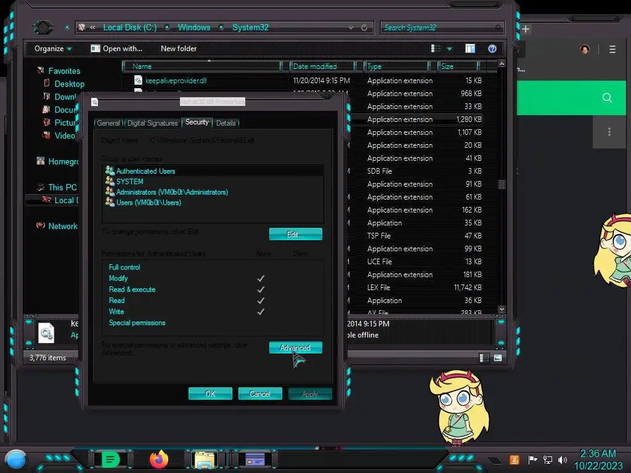Sort by the Type column header

396,67
